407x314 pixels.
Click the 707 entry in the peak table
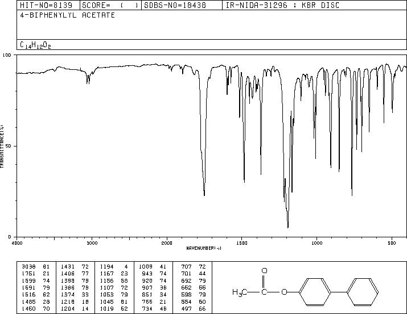click(x=194, y=267)
